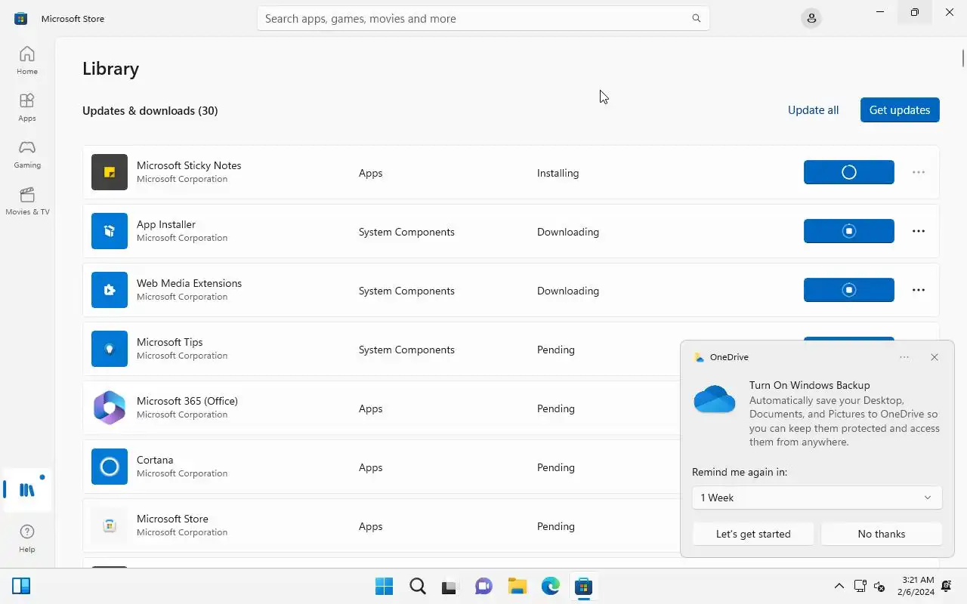This screenshot has width=967, height=604.
Task: Open more options for App Installer
Action: (x=919, y=231)
